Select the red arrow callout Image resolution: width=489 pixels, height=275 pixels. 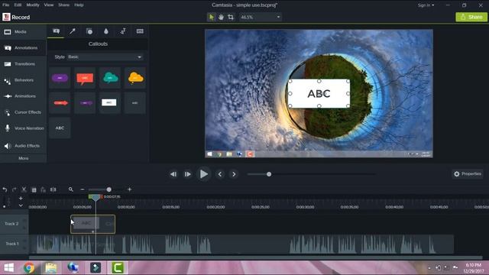[x=60, y=103]
